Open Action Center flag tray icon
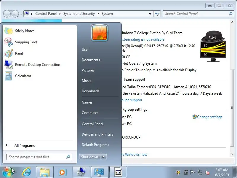This screenshot has width=237, height=178. [x=193, y=172]
